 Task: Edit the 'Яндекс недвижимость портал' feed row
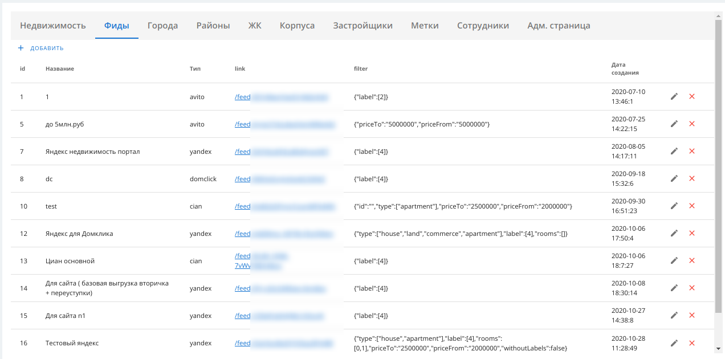click(x=674, y=152)
